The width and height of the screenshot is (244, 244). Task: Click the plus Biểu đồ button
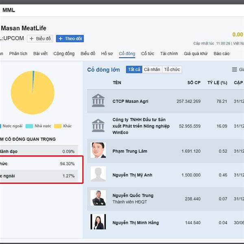40,39
